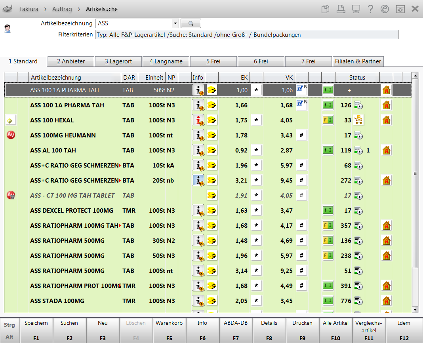This screenshot has width=423, height=343.
Task: Click the Warenkorb F5 button
Action: (x=169, y=330)
